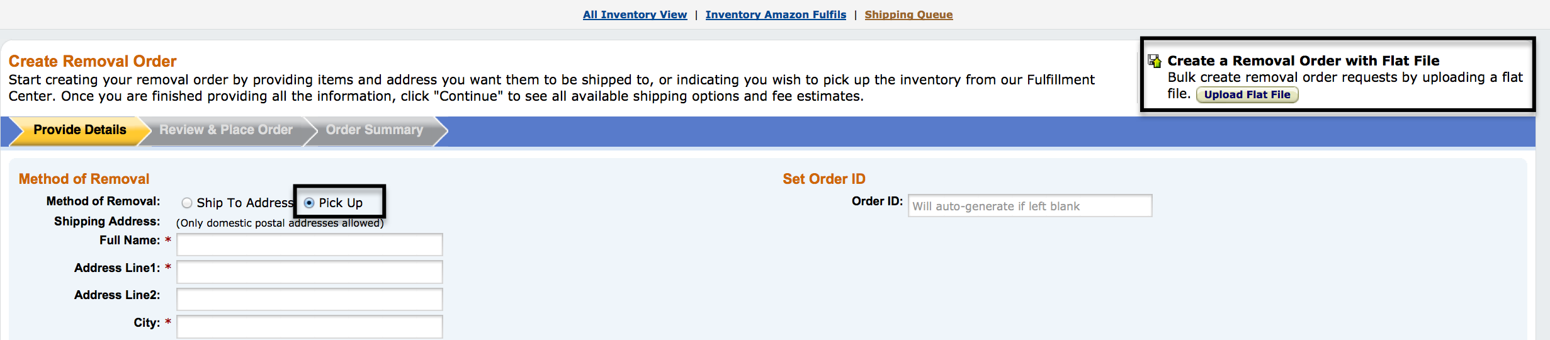Image resolution: width=1550 pixels, height=340 pixels.
Task: Click the Set Order ID section heading
Action: [x=823, y=179]
